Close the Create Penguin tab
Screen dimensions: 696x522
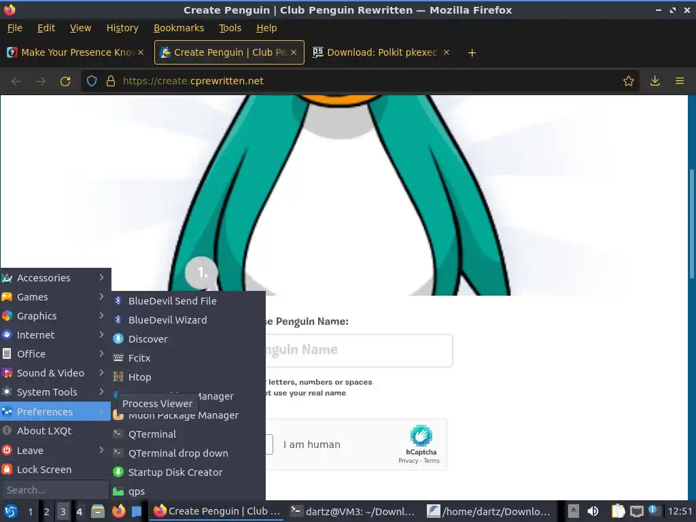point(294,52)
